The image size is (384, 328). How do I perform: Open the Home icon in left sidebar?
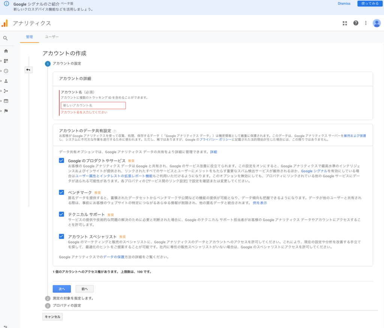pyautogui.click(x=6, y=51)
